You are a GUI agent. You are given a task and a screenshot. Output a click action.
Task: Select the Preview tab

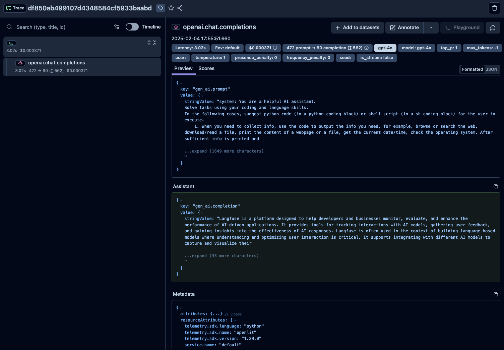183,68
